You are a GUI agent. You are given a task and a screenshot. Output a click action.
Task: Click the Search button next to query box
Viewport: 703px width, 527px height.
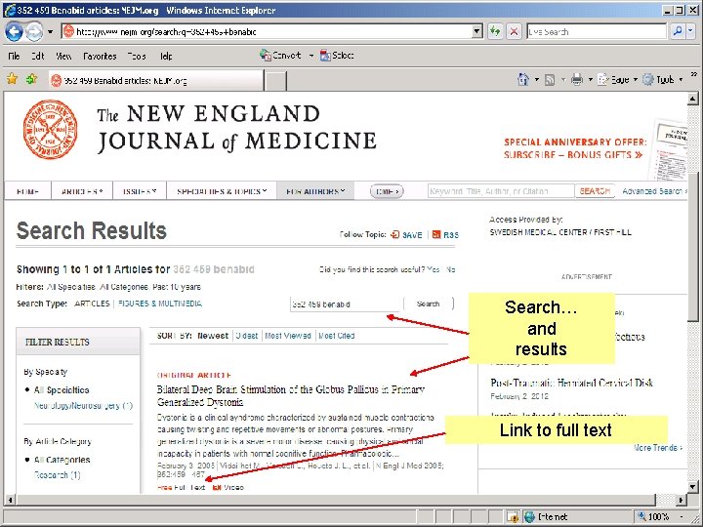click(429, 304)
